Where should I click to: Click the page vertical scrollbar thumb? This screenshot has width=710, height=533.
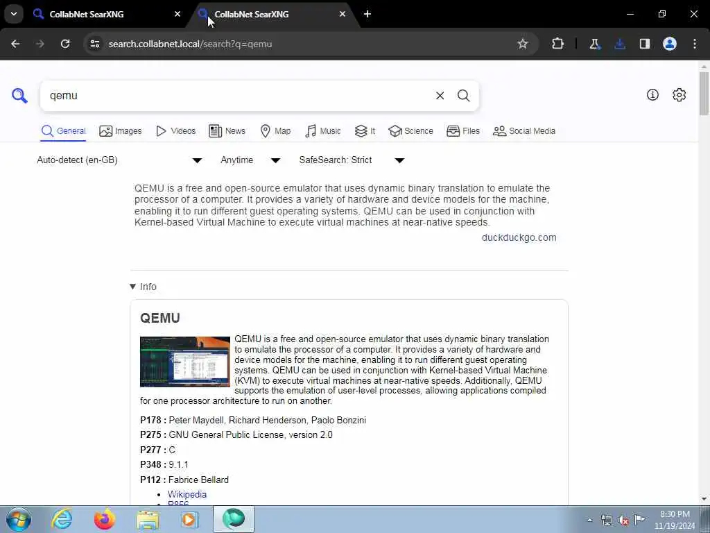click(704, 93)
